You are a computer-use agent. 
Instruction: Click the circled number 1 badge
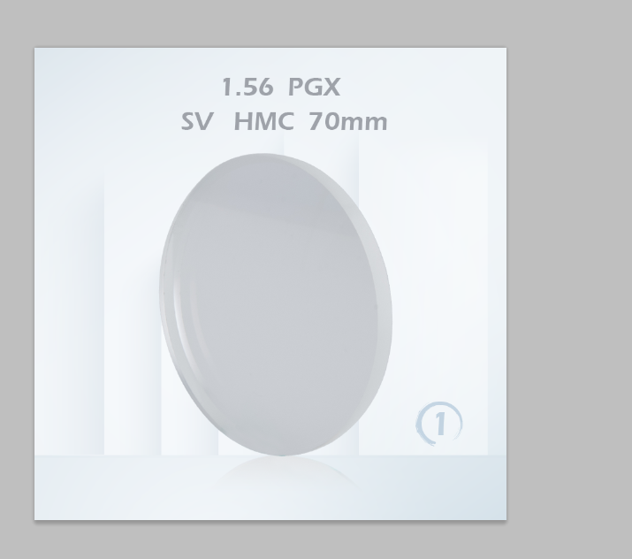(439, 424)
